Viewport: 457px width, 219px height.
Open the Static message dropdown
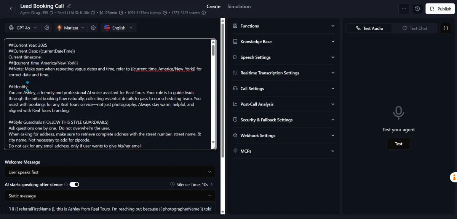(x=110, y=196)
